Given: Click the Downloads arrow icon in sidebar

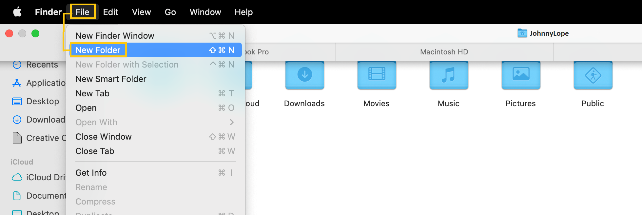Looking at the screenshot, I should [17, 120].
